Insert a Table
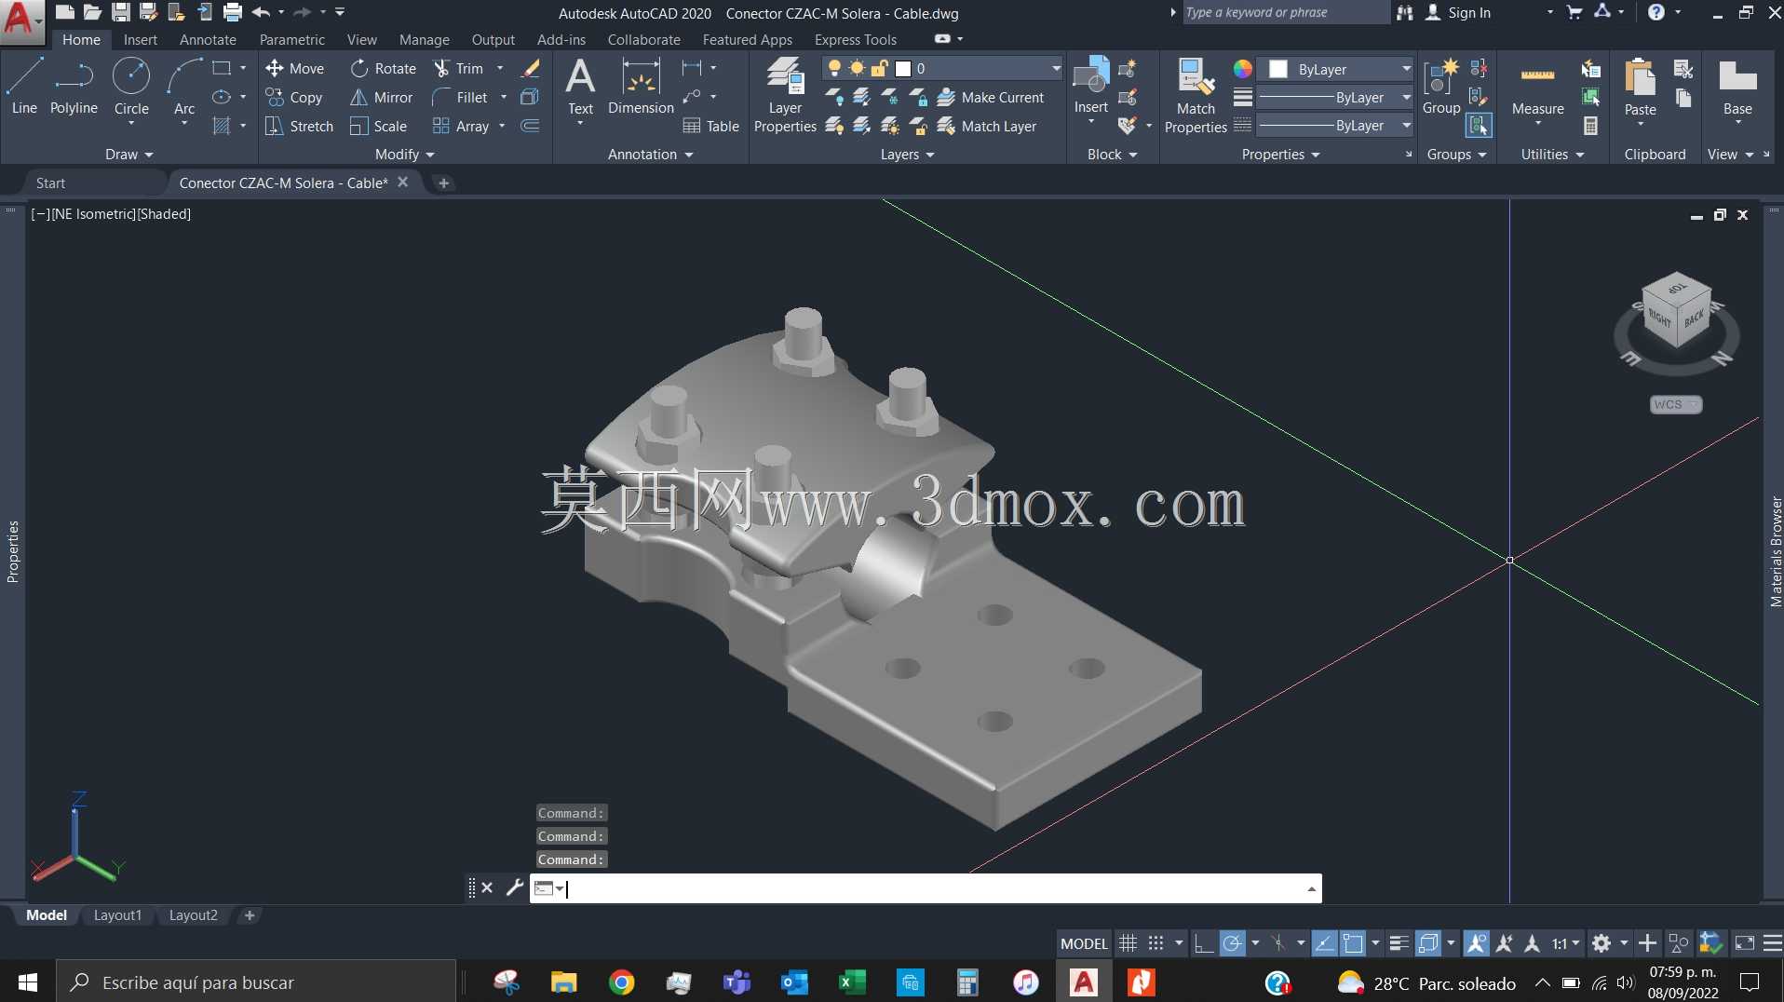This screenshot has width=1784, height=1002. [711, 126]
